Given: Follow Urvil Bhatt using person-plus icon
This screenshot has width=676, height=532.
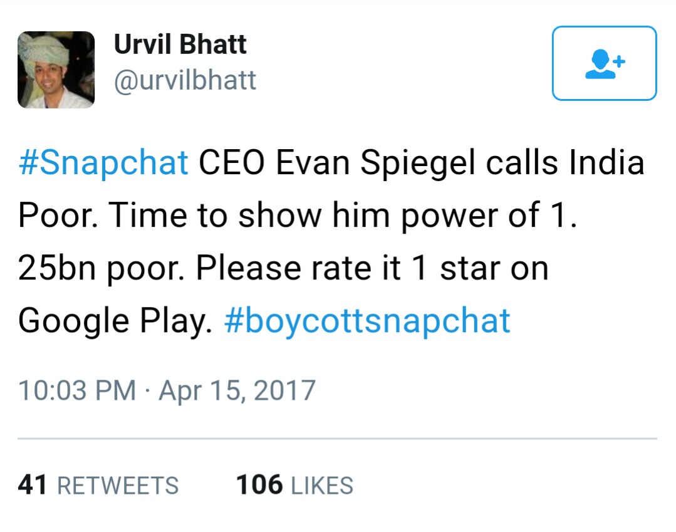Looking at the screenshot, I should (x=604, y=63).
